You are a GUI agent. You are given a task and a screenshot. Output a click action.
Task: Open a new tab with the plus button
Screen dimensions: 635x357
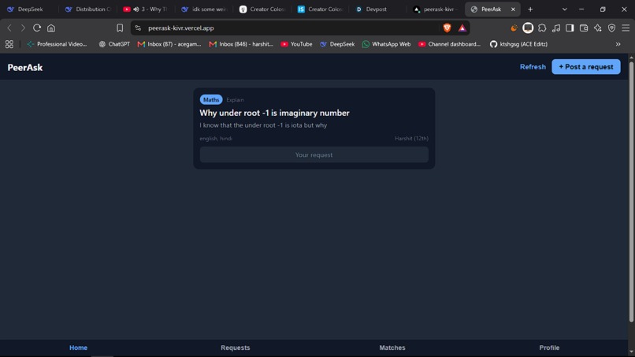[x=530, y=9]
